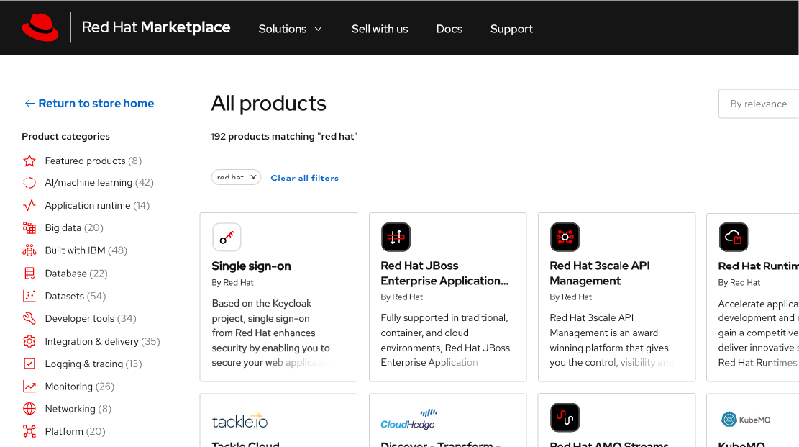Image resolution: width=799 pixels, height=447 pixels.
Task: Click the 3scale API Management product icon
Action: point(565,237)
